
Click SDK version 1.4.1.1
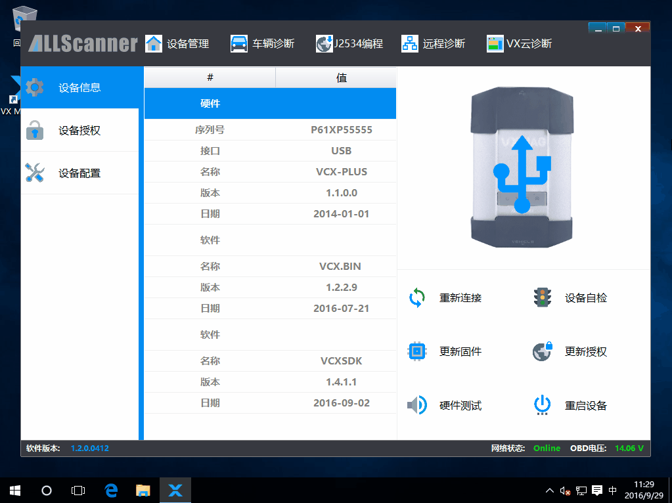click(x=342, y=382)
